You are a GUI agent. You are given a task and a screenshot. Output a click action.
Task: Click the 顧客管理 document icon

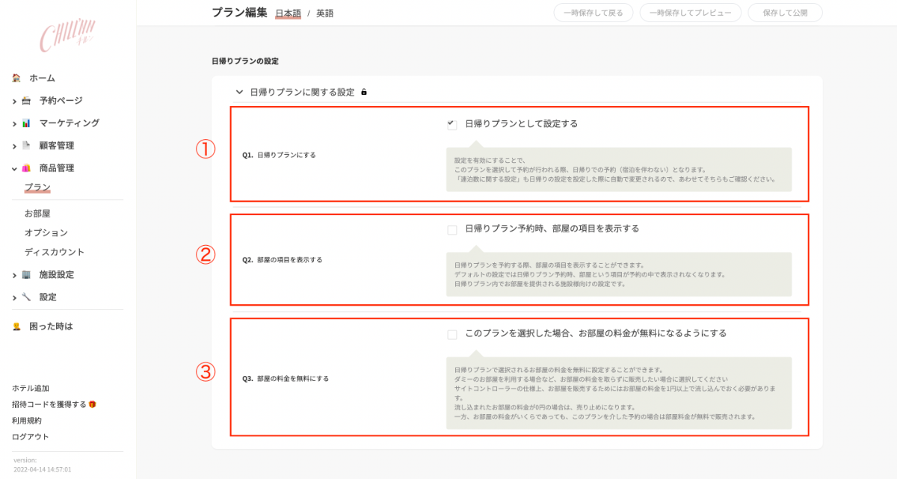(26, 146)
